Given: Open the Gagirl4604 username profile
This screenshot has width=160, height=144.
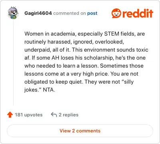Looking at the screenshot, I should click(38, 13).
